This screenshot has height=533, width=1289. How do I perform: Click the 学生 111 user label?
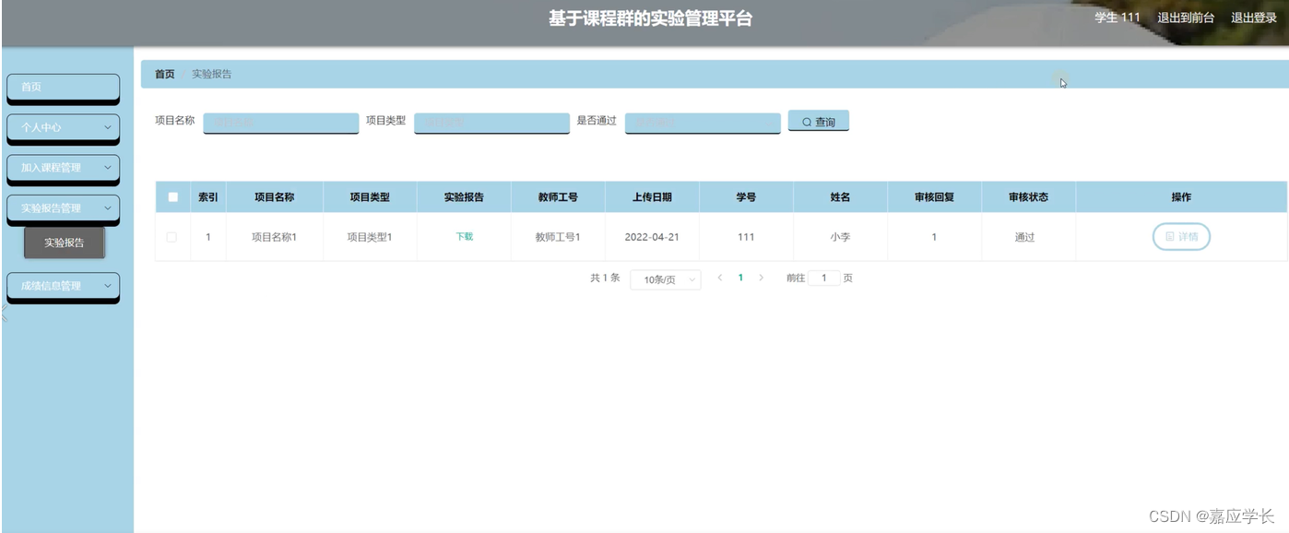point(1118,18)
